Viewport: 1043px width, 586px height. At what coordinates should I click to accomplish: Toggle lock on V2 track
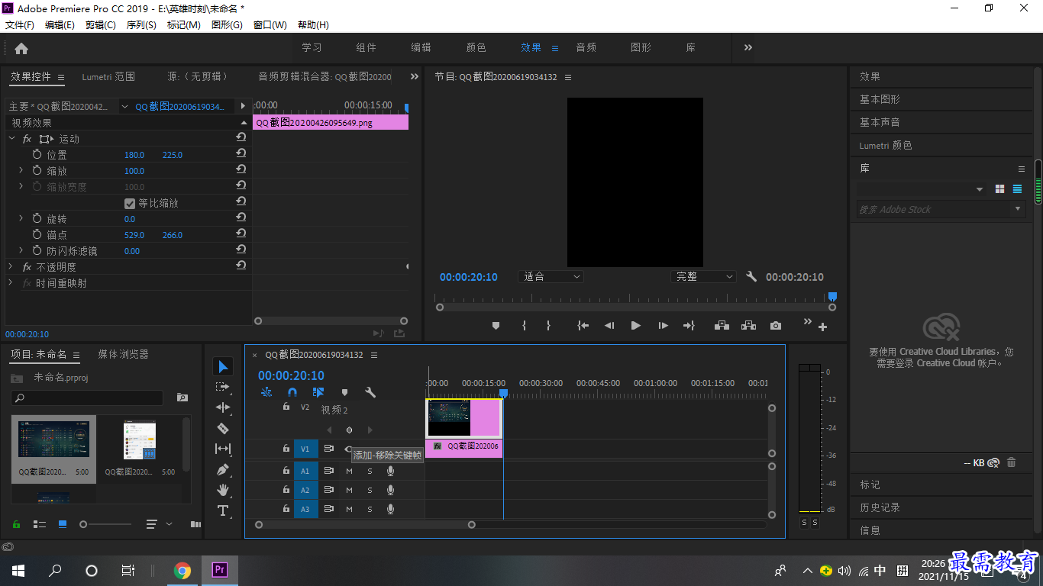(x=286, y=407)
